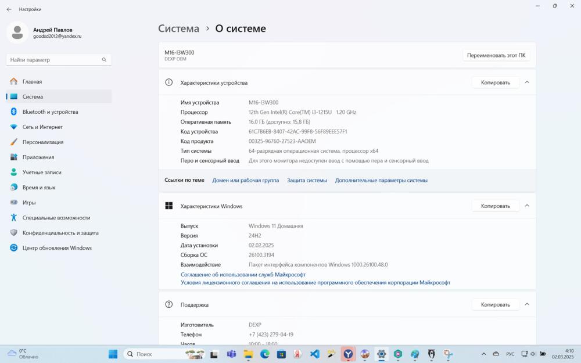Click the Конфиденциальность и защита shield icon
This screenshot has height=363, width=581.
pos(14,233)
